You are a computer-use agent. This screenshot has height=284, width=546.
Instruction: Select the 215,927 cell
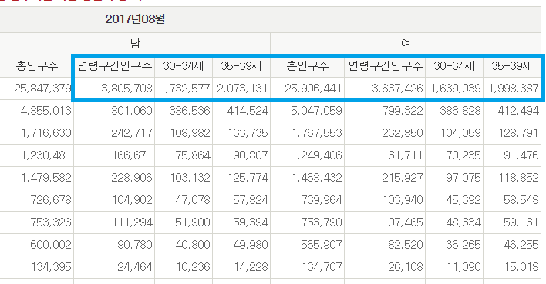[x=385, y=178]
